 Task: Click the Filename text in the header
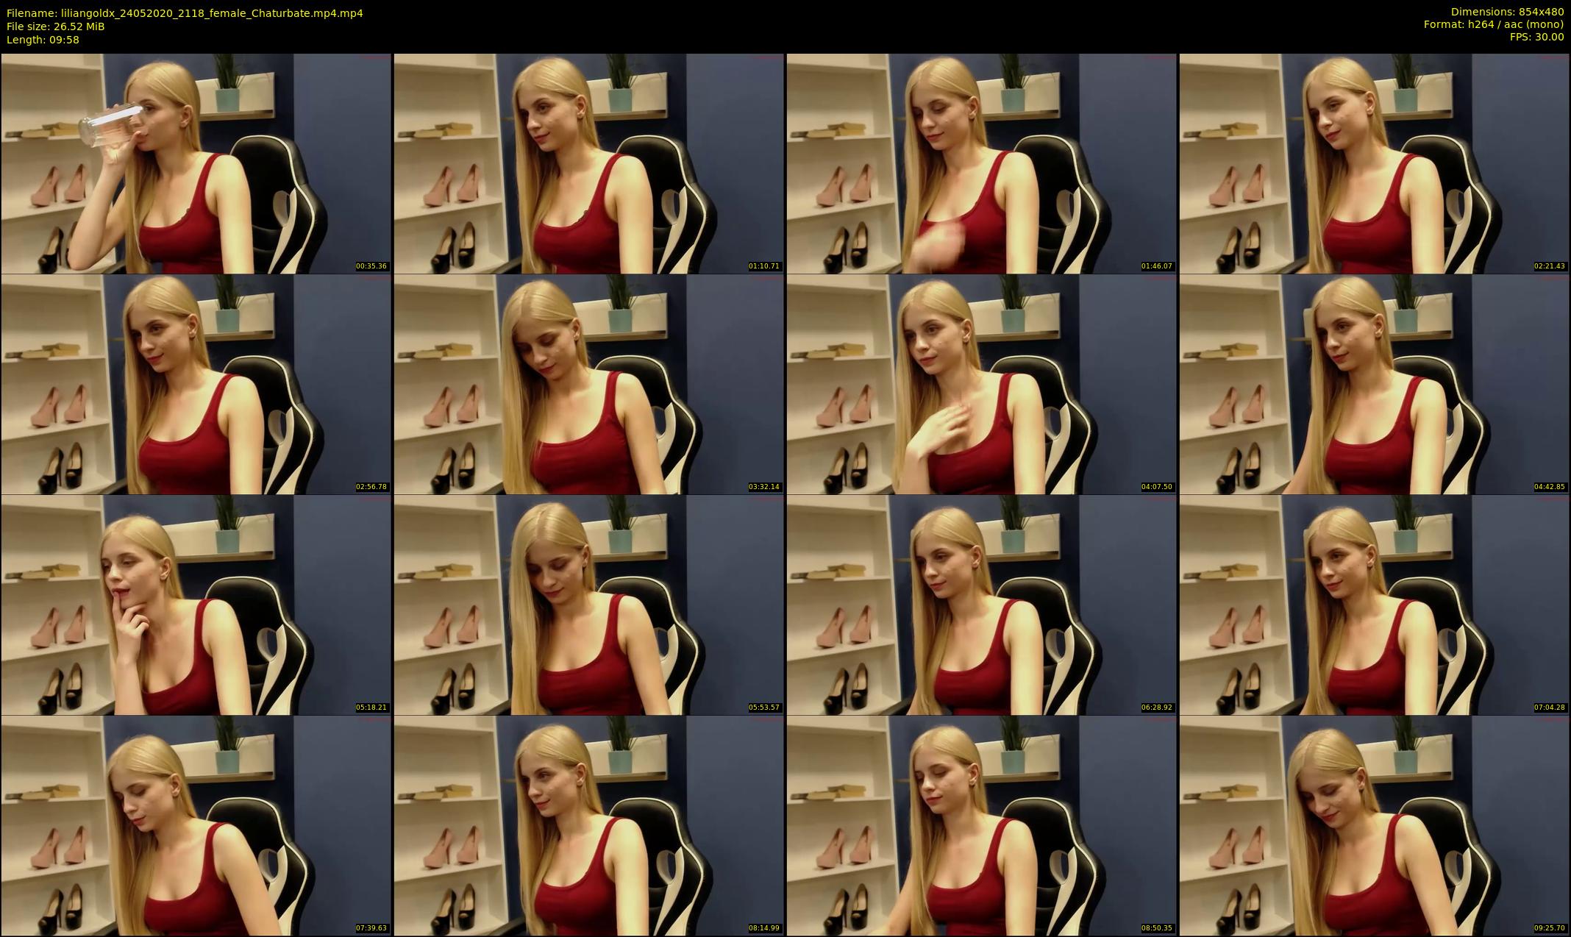pyautogui.click(x=185, y=13)
